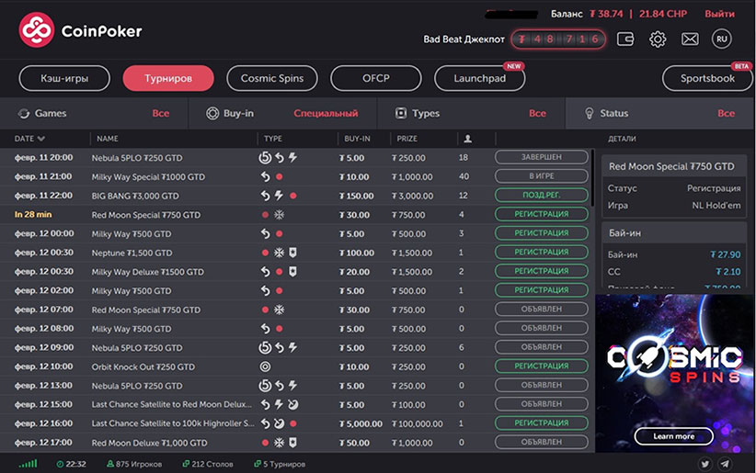
Task: Click shield icon in Neptune row
Action: point(292,253)
